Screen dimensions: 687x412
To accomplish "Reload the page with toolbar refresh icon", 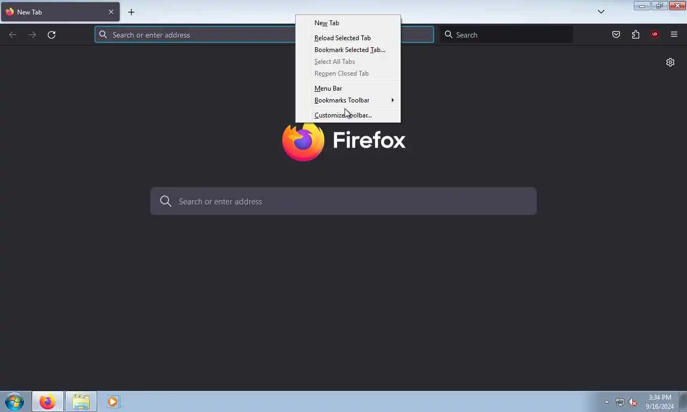I will [52, 35].
